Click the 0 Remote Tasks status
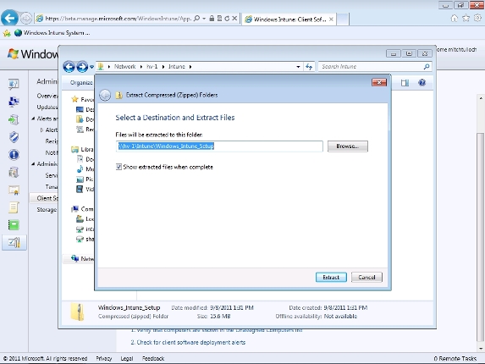The width and height of the screenshot is (485, 364). (x=455, y=358)
